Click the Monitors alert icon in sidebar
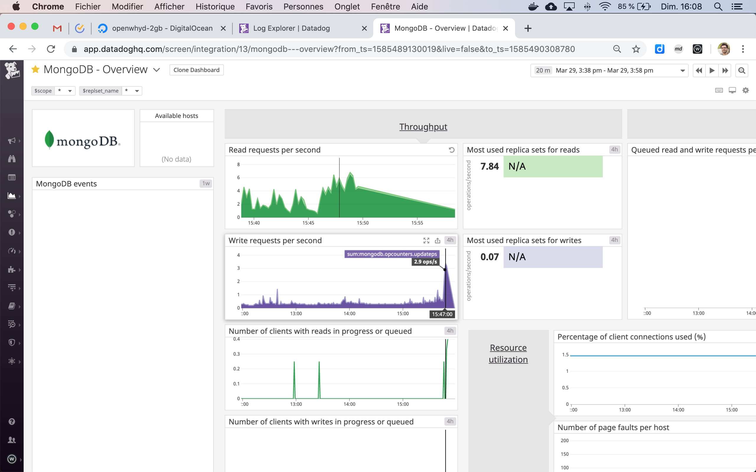Screen dimensions: 756x472 click(12, 232)
